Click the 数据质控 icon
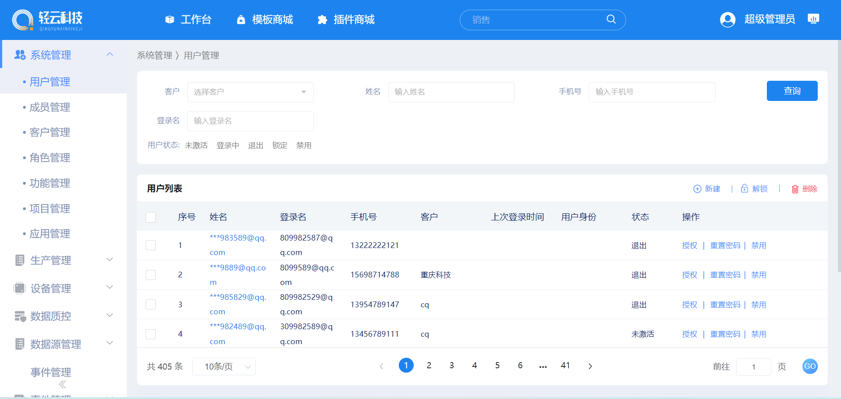841x399 pixels. coord(20,316)
